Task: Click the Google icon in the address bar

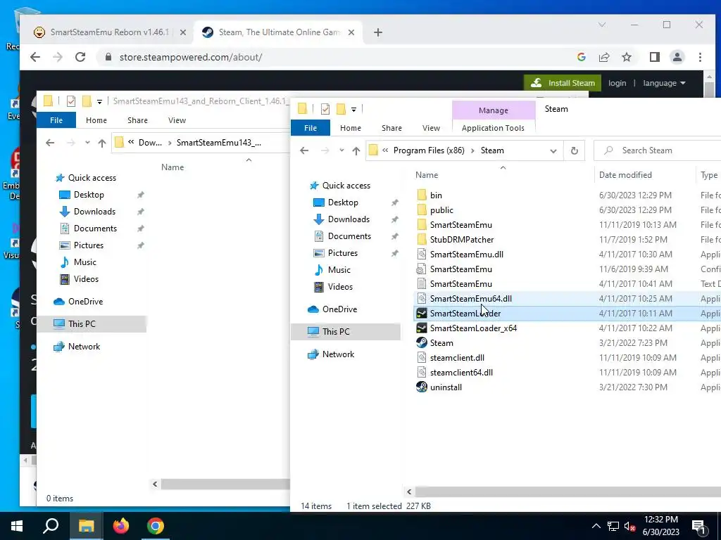Action: [x=581, y=57]
